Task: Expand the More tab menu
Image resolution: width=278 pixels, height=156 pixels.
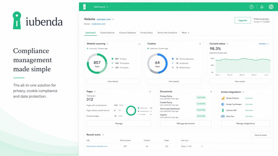Action: pos(186,33)
